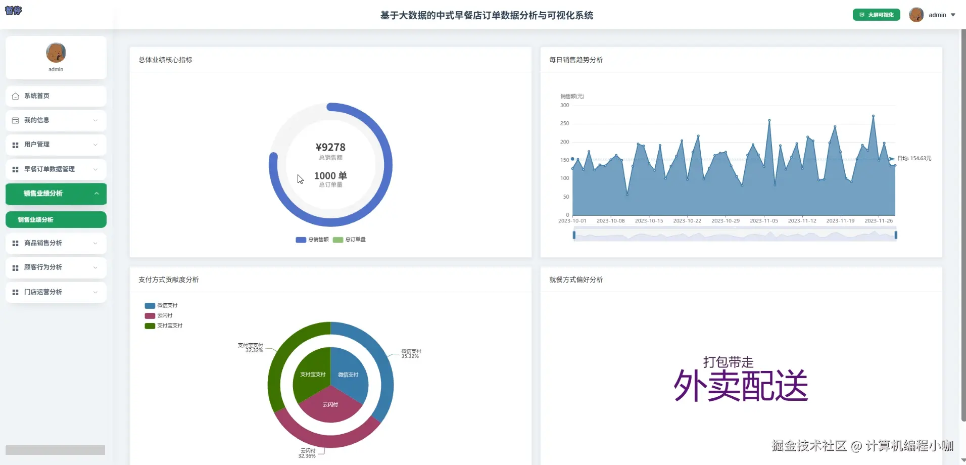Click the 2023-11-26 date axis label
Image resolution: width=966 pixels, height=465 pixels.
[879, 221]
